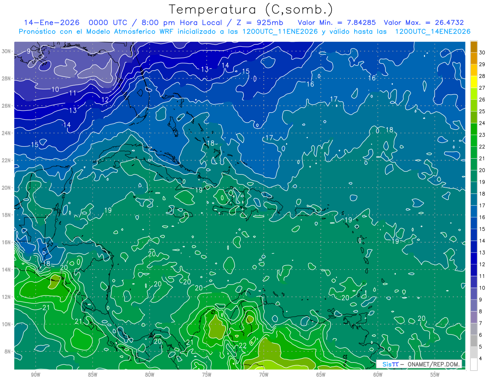The width and height of the screenshot is (493, 380).
Task: Pick teal legend swatch between 18 and 19
Action: pyautogui.click(x=474, y=188)
